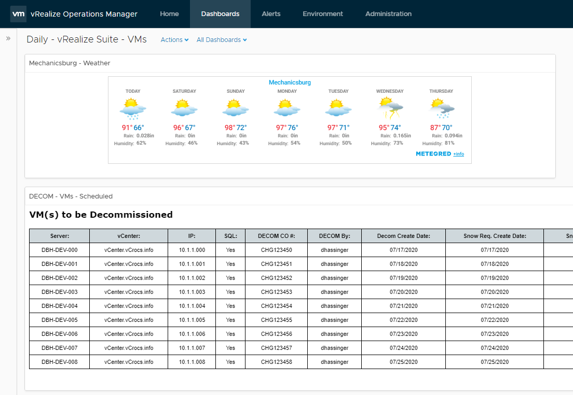Screen dimensions: 573x395
Task: Open the Environment tab
Action: click(x=323, y=14)
